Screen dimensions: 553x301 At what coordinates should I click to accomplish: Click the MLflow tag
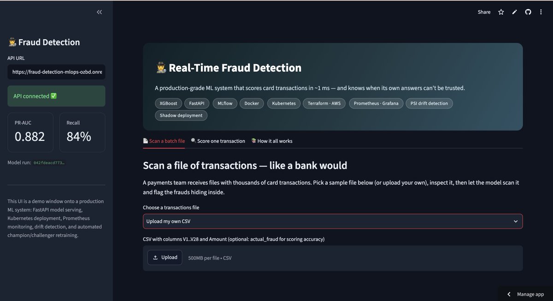click(224, 103)
